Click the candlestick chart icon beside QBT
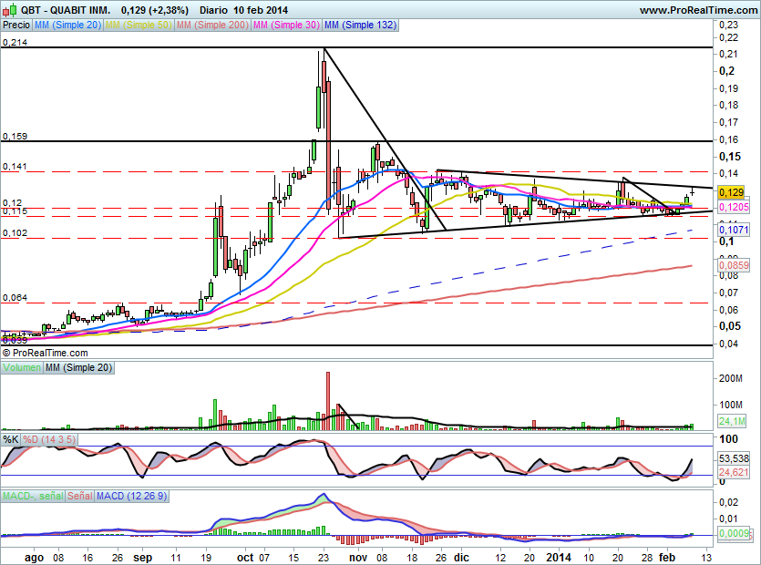Screen dimensions: 761x565 point(9,9)
